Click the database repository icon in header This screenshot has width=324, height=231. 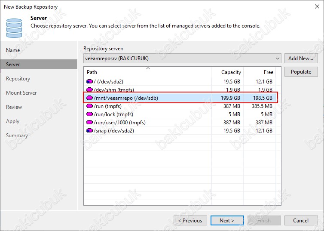tap(14, 28)
